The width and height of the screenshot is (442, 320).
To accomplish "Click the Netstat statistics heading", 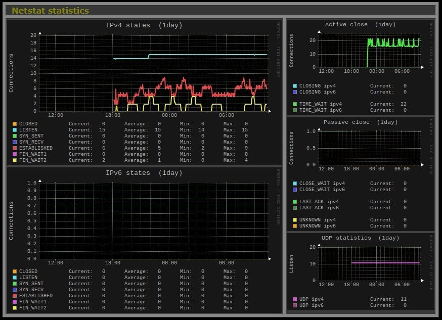I will click(50, 11).
